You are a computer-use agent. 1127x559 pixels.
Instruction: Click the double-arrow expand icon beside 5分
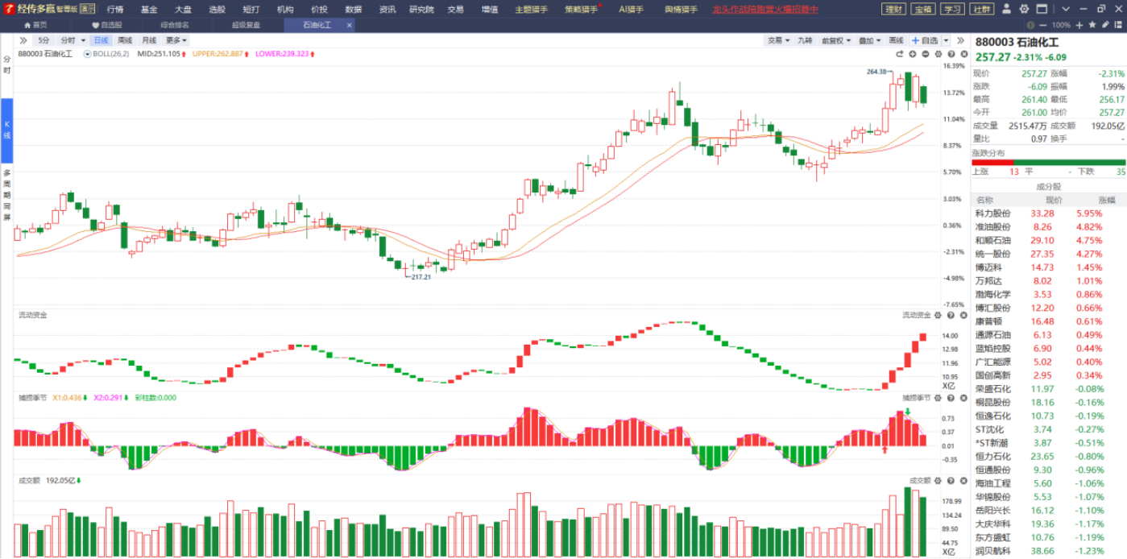(23, 40)
